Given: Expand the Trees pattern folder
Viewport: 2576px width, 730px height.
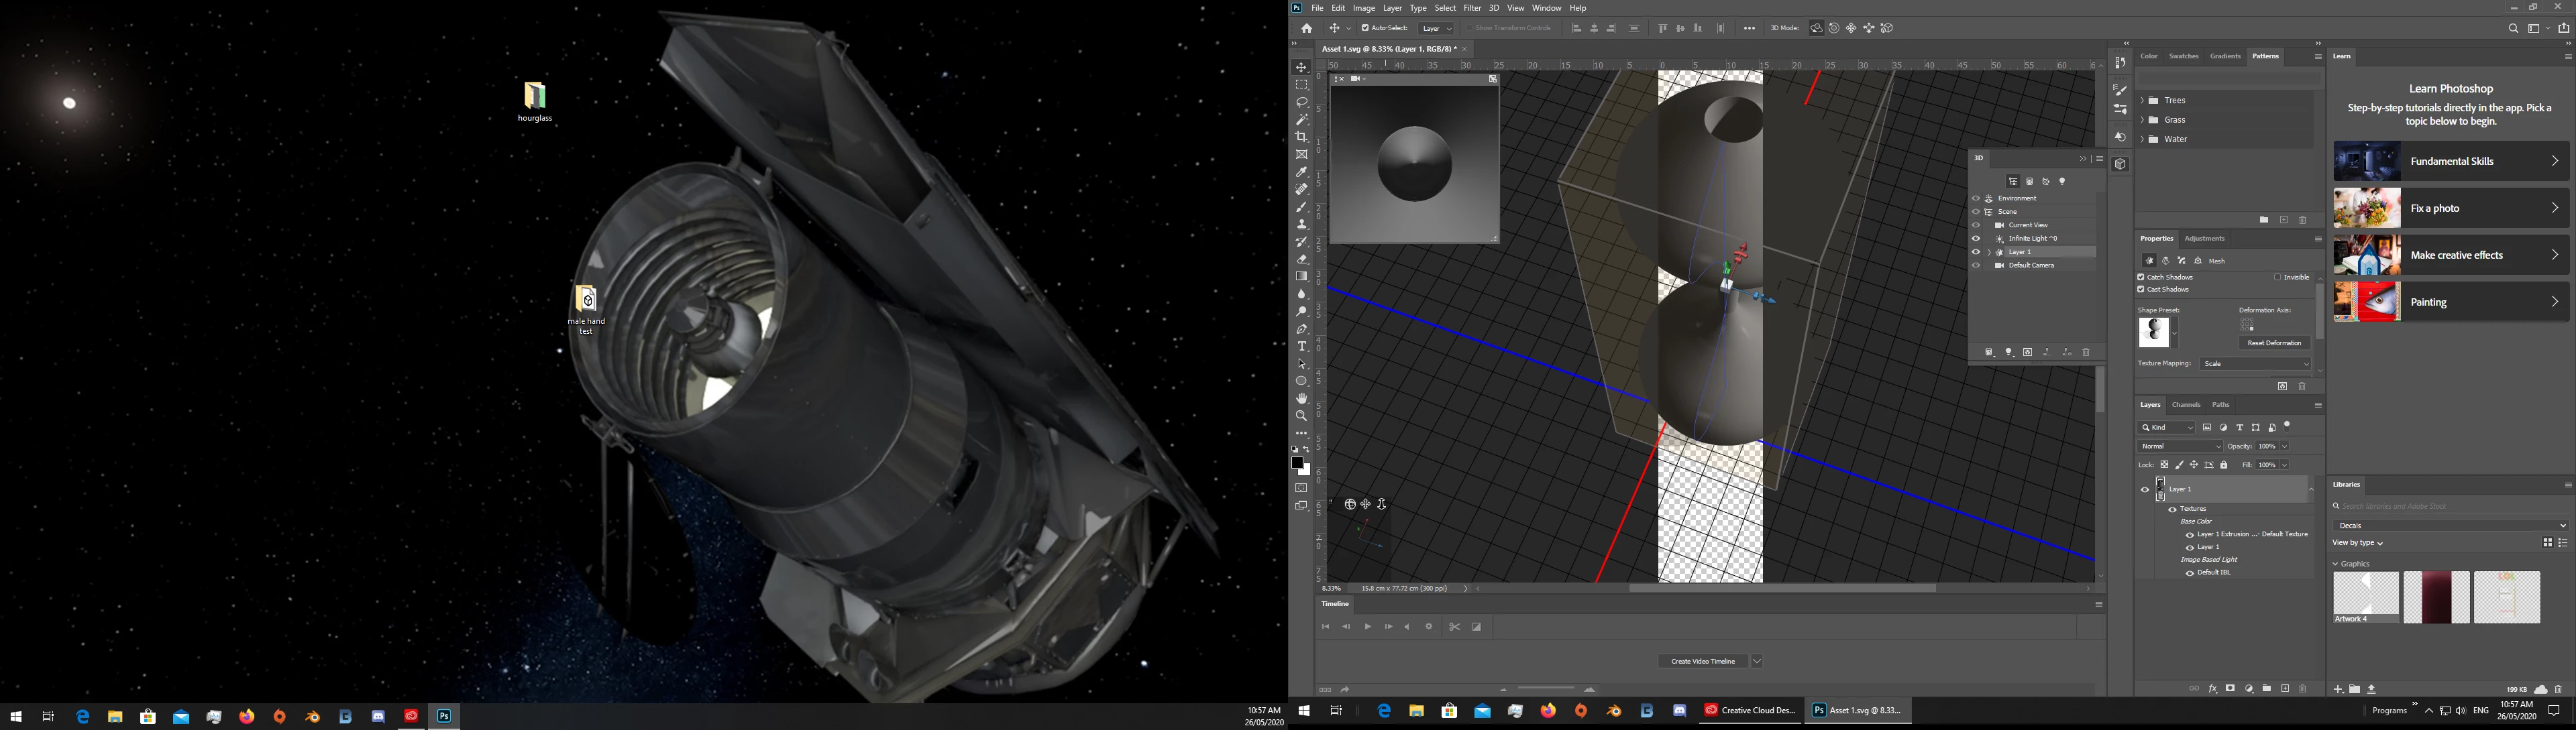Looking at the screenshot, I should [2142, 101].
